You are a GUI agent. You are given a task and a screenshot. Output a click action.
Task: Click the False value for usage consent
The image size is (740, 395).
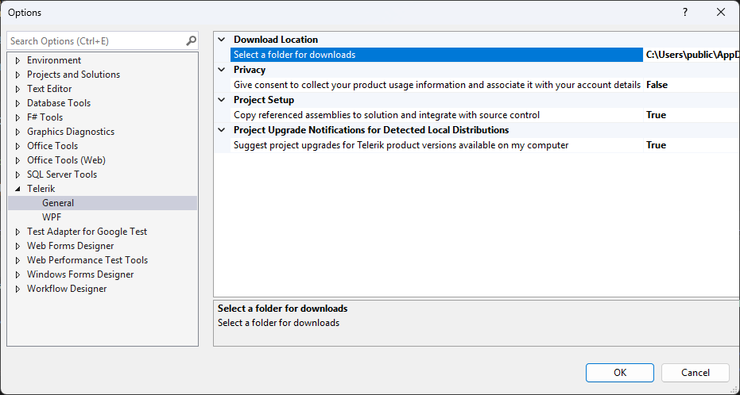pos(657,85)
